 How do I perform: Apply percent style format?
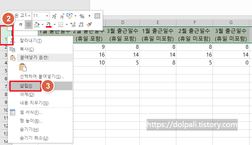tap(82, 16)
